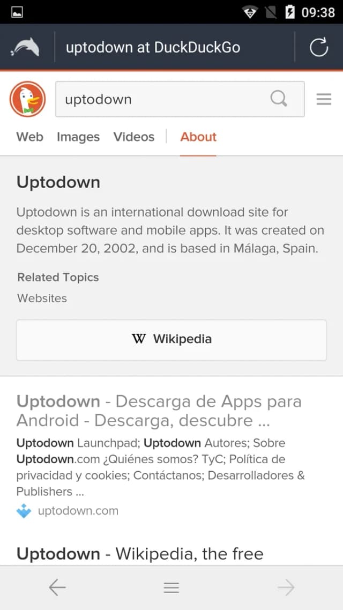
Task: Tap the magnifying glass search icon
Action: tap(279, 99)
